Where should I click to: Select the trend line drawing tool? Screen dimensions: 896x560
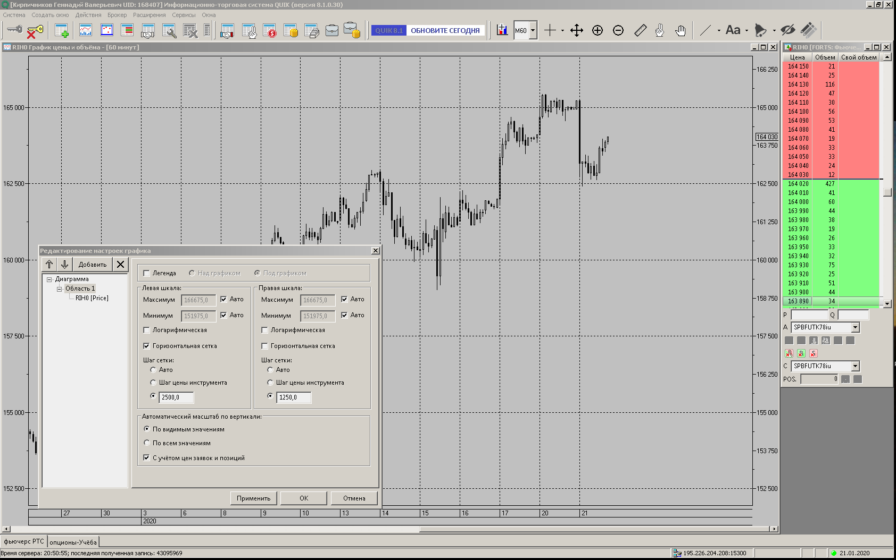tap(706, 30)
